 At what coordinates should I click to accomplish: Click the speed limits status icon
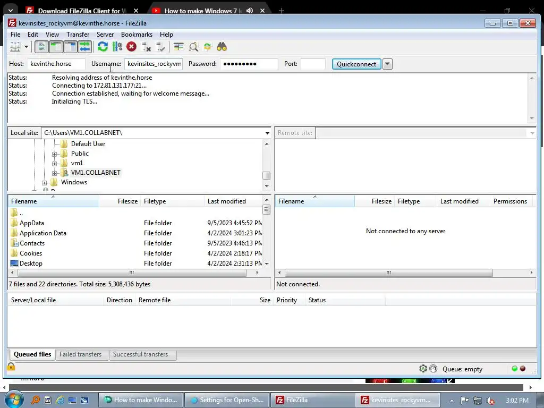point(433,369)
